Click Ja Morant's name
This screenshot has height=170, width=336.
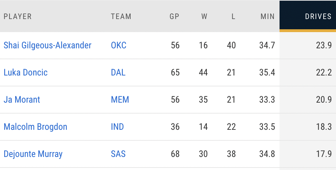point(22,100)
